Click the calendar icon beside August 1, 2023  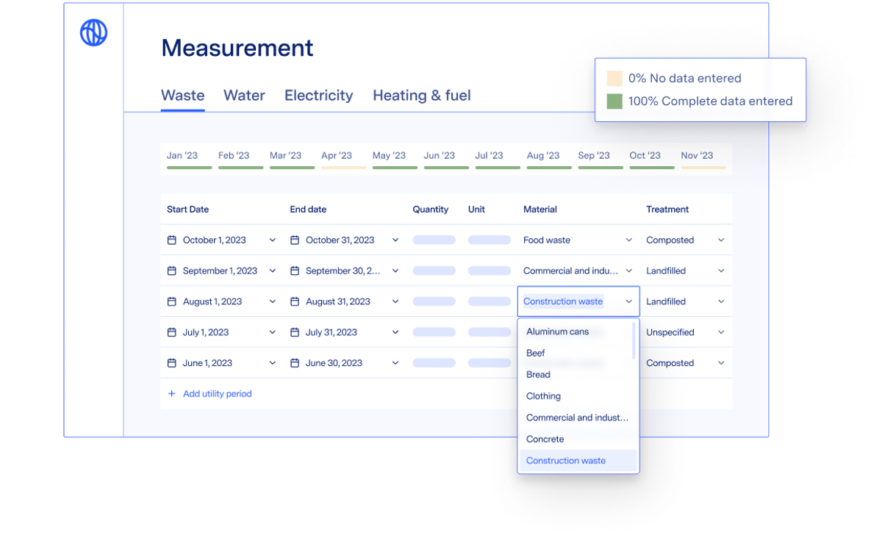coord(172,301)
